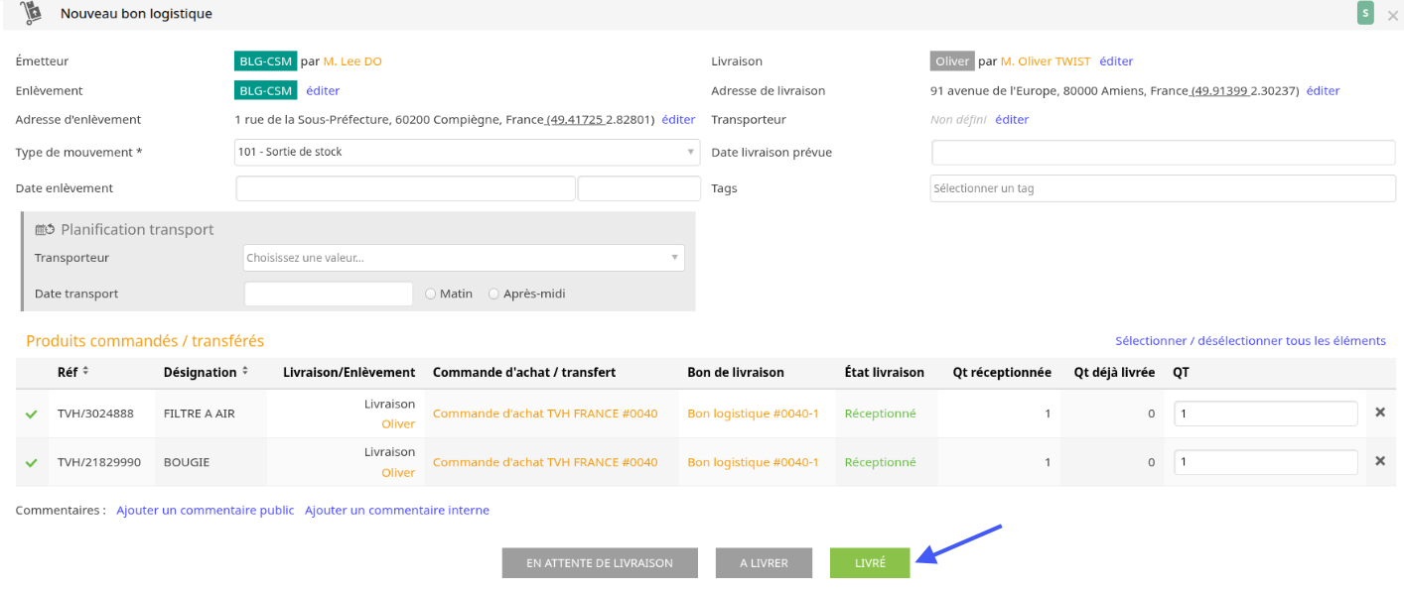Open M. Oliver TWIST contact link

point(1046,61)
